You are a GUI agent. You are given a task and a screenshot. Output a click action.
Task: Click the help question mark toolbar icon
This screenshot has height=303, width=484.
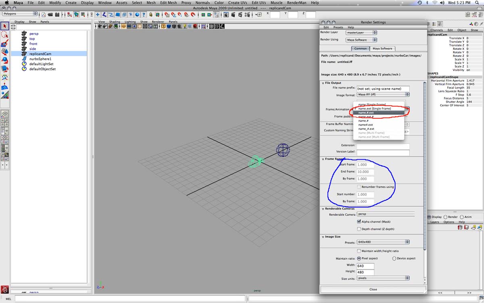tap(144, 15)
